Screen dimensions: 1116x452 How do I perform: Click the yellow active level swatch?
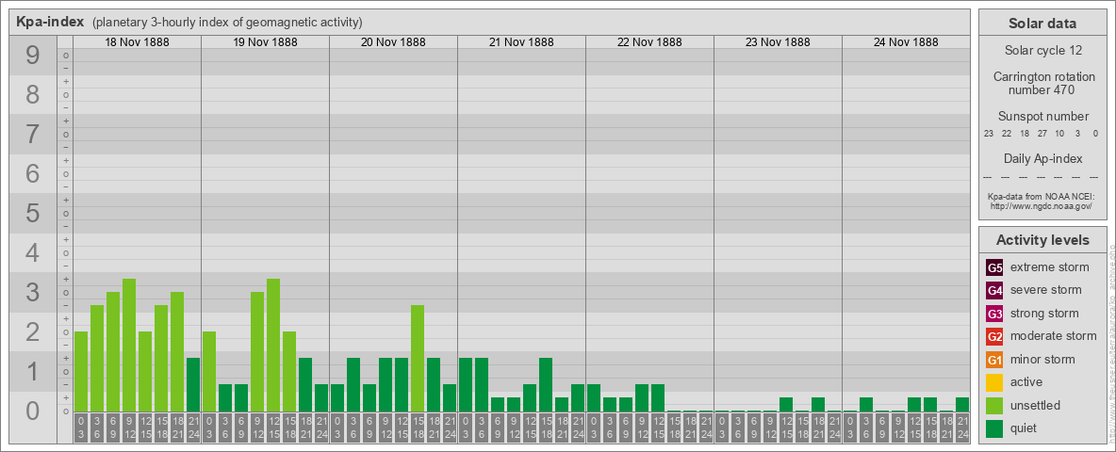pyautogui.click(x=994, y=382)
